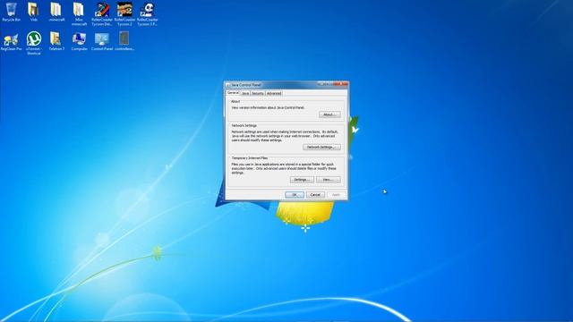The image size is (573, 322).
Task: Open the uTorrent shortcut icon
Action: click(34, 43)
